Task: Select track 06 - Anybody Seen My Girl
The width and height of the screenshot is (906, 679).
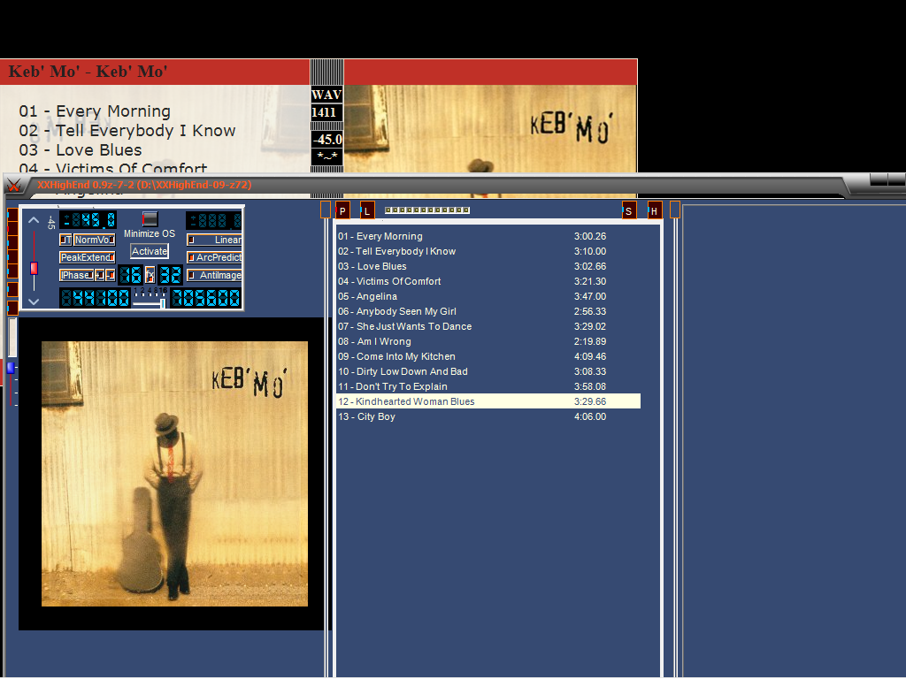Action: tap(488, 311)
